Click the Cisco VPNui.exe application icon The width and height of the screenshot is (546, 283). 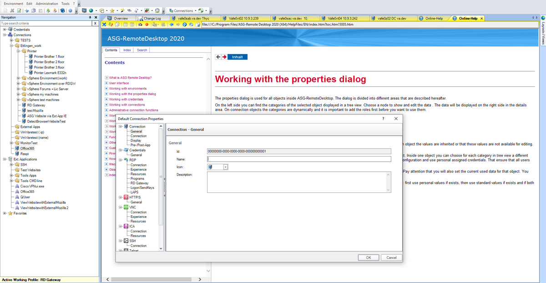17,186
